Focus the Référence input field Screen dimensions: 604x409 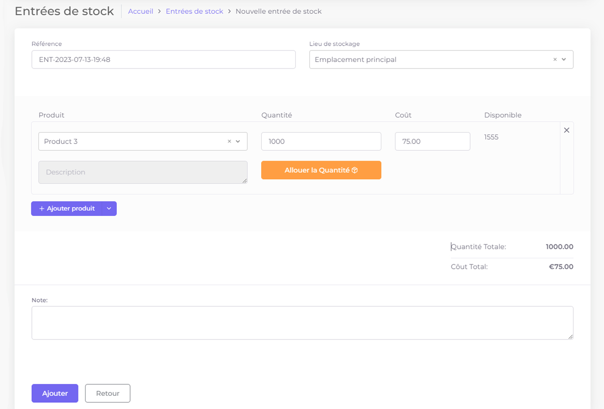[x=163, y=60]
